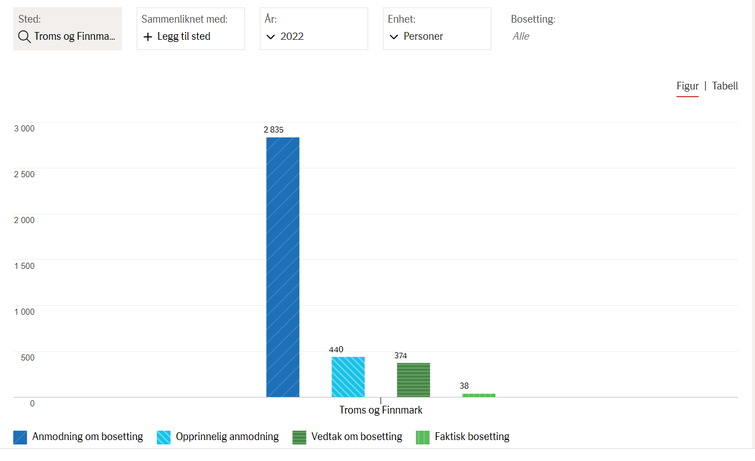Click the search magnifier icon under Sted
This screenshot has height=461, width=755.
coord(24,36)
